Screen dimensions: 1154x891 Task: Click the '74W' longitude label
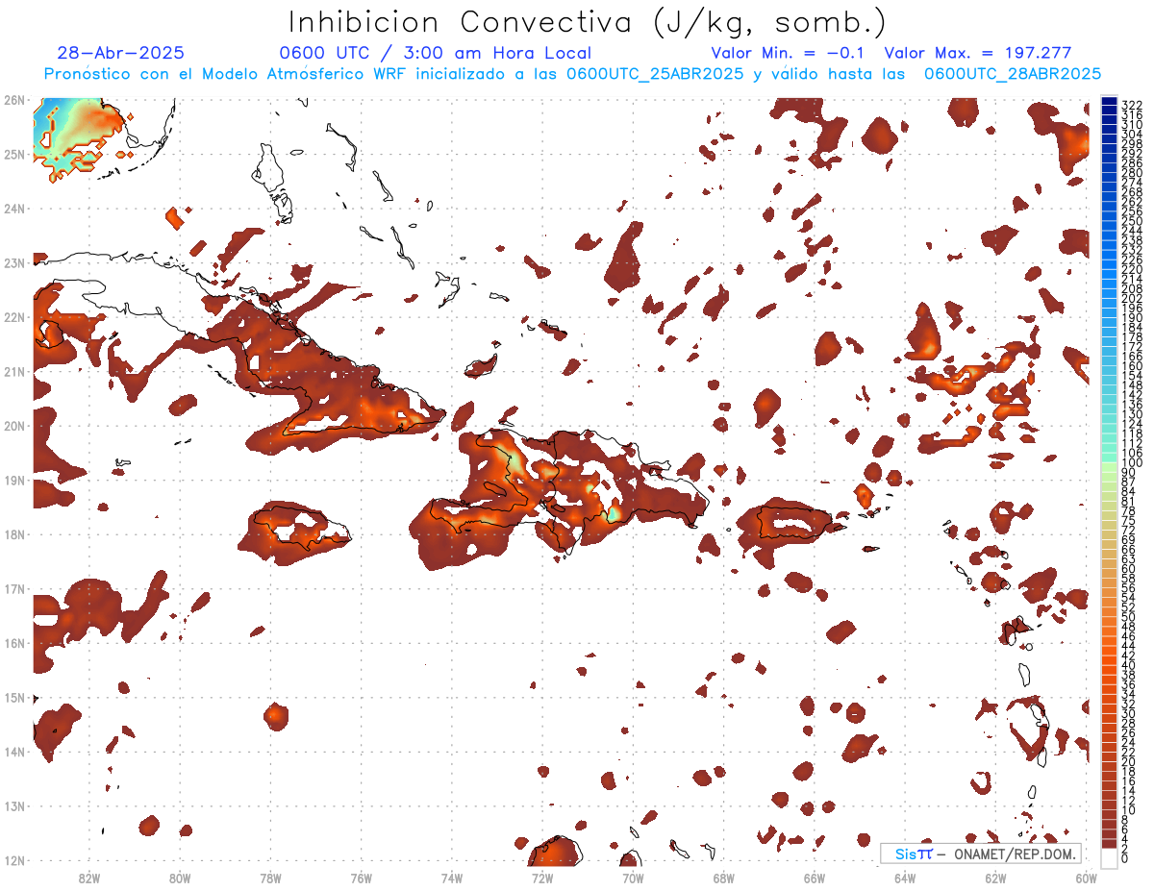pyautogui.click(x=452, y=878)
